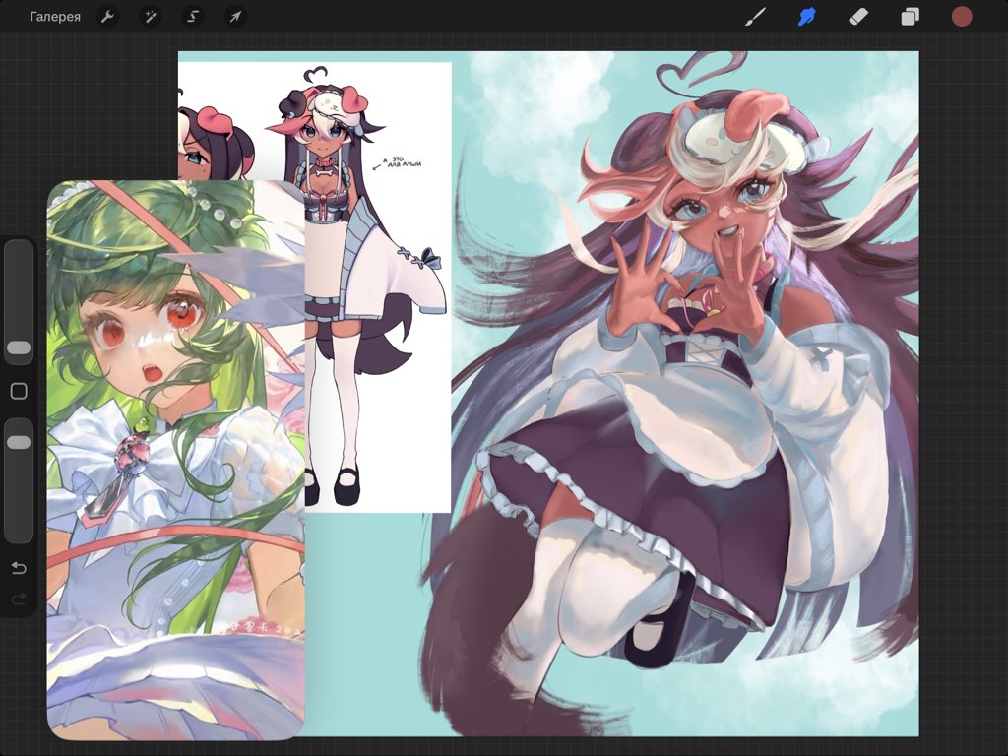Select the Brush tool
The width and height of the screenshot is (1008, 756).
point(755,17)
